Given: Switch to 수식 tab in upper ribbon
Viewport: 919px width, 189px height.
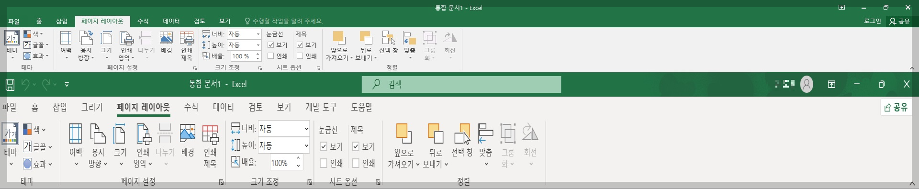Looking at the screenshot, I should [143, 21].
